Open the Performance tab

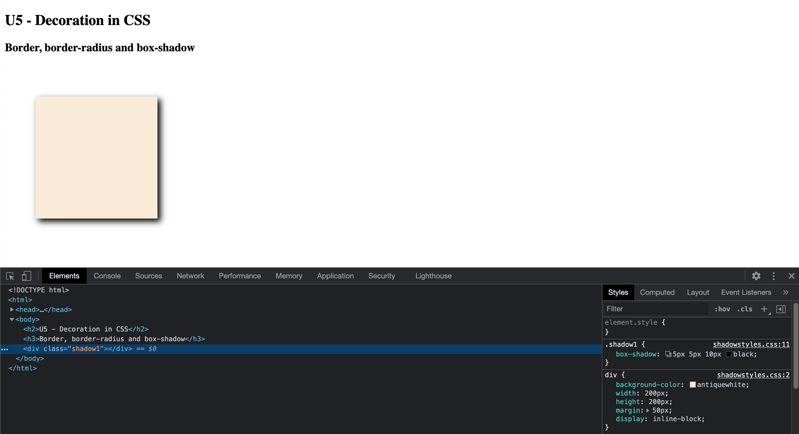click(x=240, y=276)
